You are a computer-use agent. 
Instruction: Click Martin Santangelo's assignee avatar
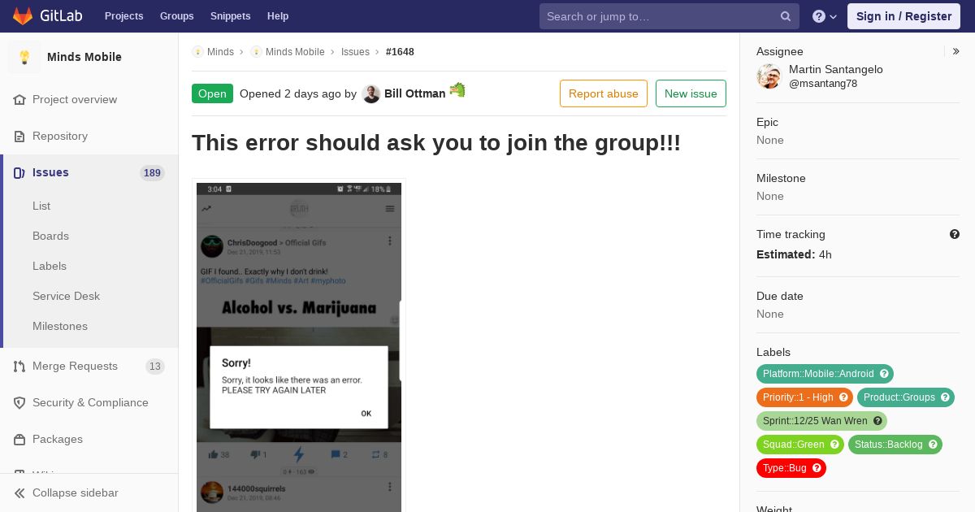tap(769, 76)
